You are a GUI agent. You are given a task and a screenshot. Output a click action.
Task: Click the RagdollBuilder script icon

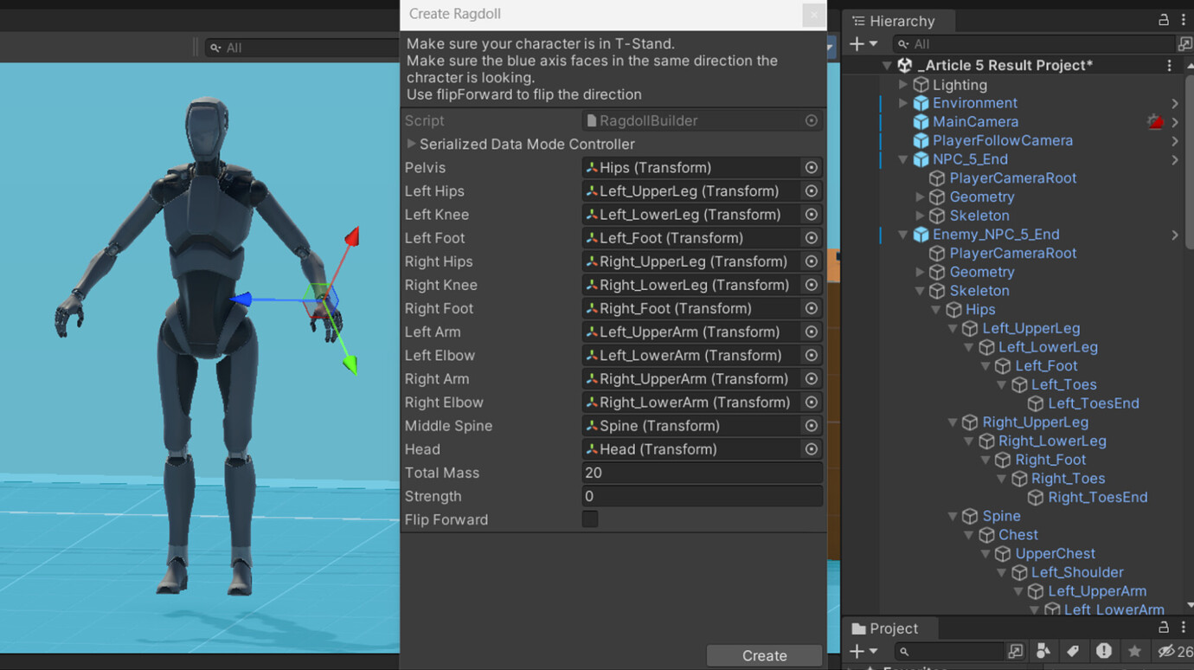point(593,120)
